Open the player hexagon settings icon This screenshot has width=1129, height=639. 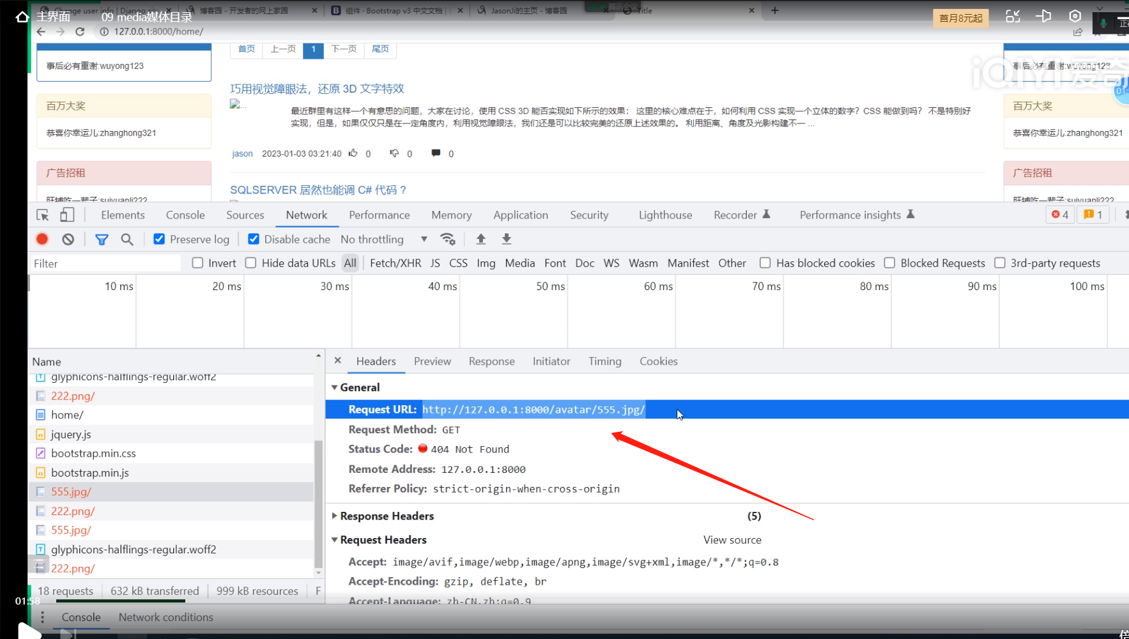click(1075, 17)
